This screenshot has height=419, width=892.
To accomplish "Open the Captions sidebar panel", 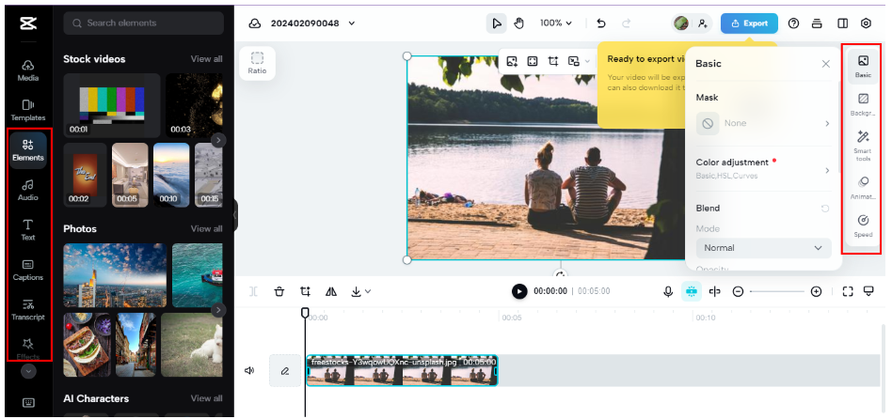I will [x=28, y=271].
